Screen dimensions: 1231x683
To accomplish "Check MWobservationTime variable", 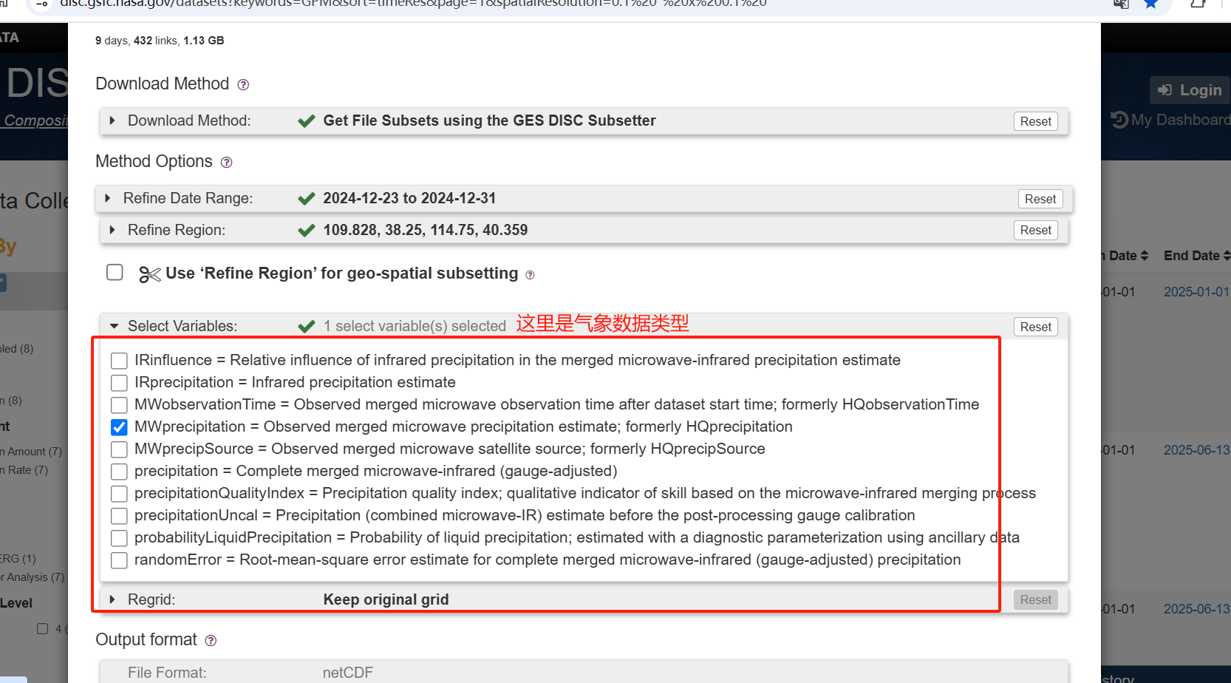I will point(119,405).
